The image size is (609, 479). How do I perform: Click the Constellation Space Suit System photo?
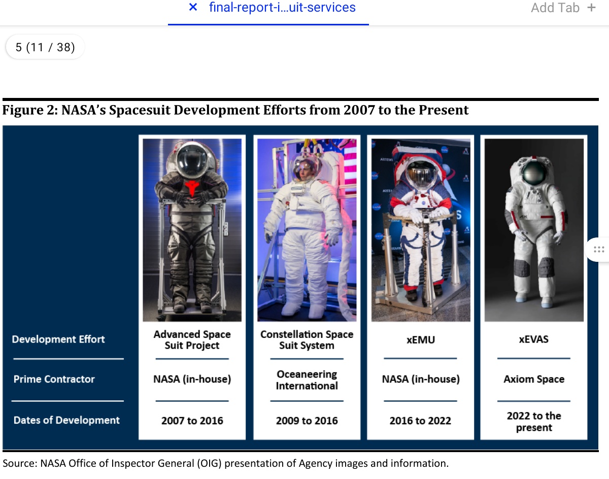[x=307, y=230]
